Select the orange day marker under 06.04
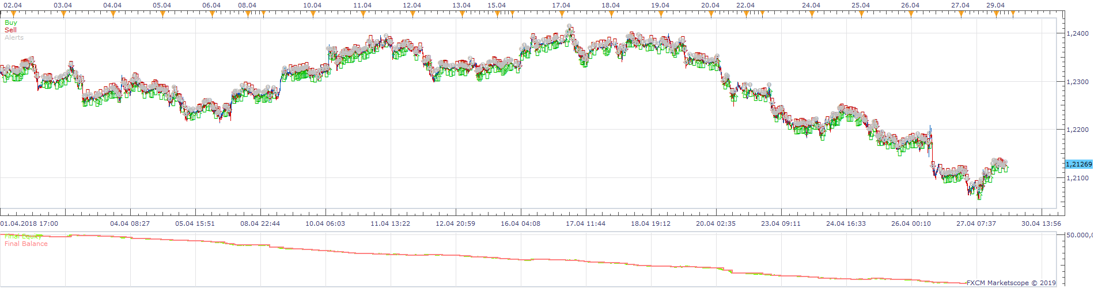This screenshot has width=1094, height=288. [x=212, y=14]
